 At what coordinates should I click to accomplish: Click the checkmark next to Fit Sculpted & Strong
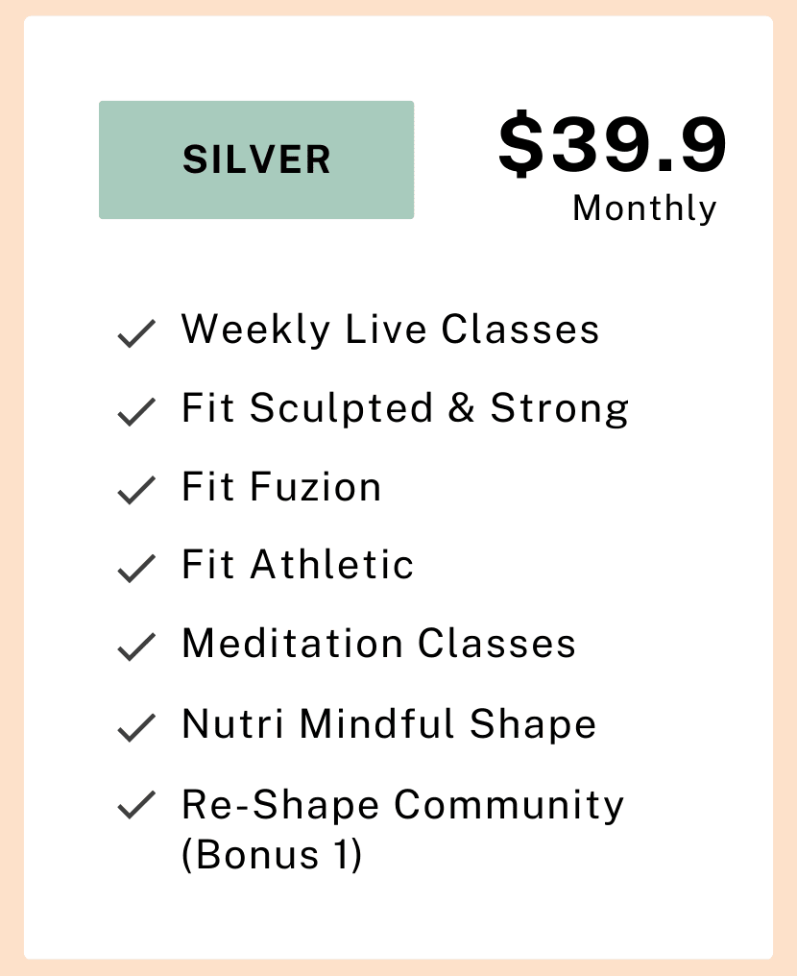pyautogui.click(x=136, y=412)
